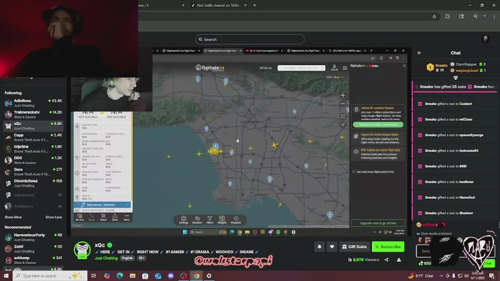The height and width of the screenshot is (281, 500).
Task: Open the Flightradar24 Log In icon
Action: [x=334, y=68]
